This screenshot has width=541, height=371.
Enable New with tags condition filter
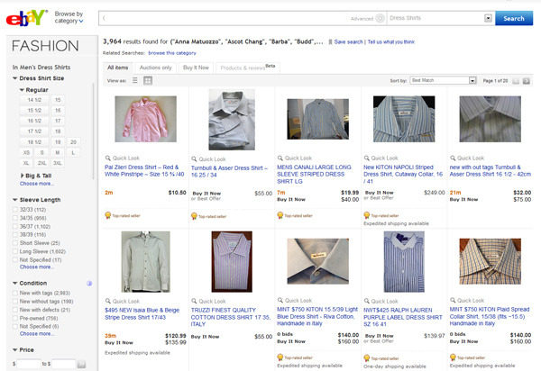coord(15,293)
